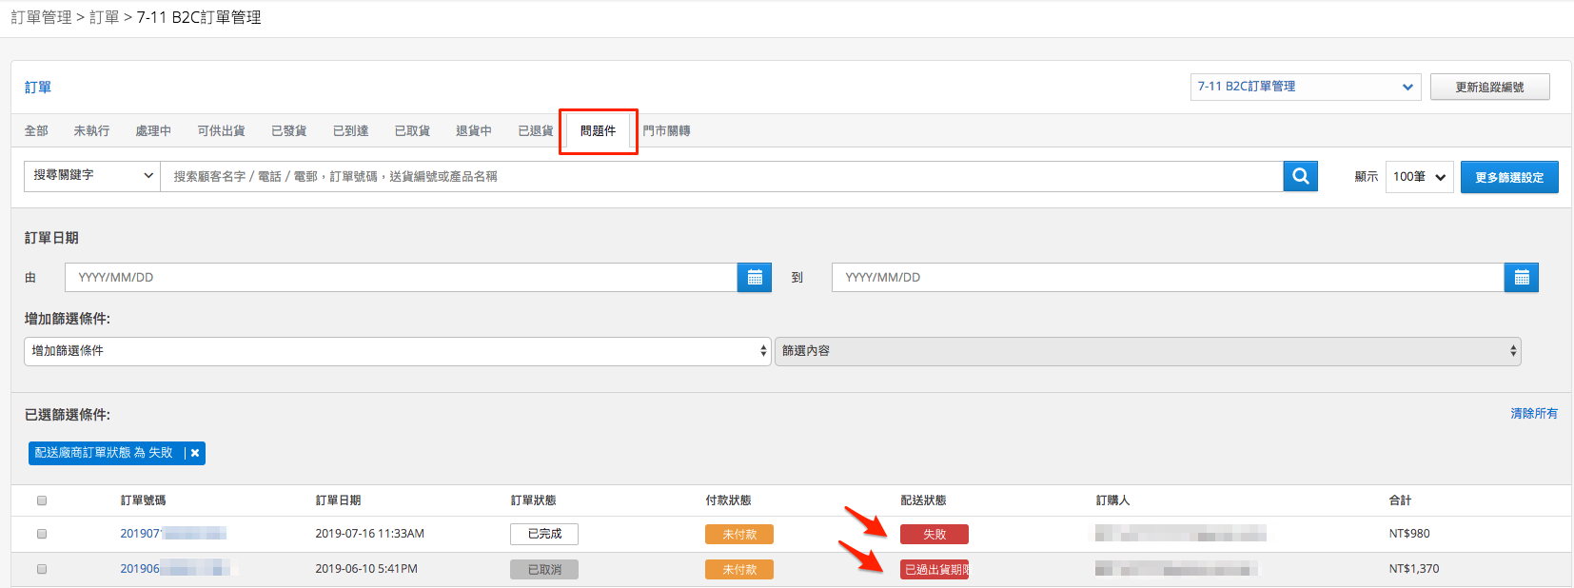Click the 訂單號碼 column header
The width and height of the screenshot is (1574, 588).
coord(143,500)
